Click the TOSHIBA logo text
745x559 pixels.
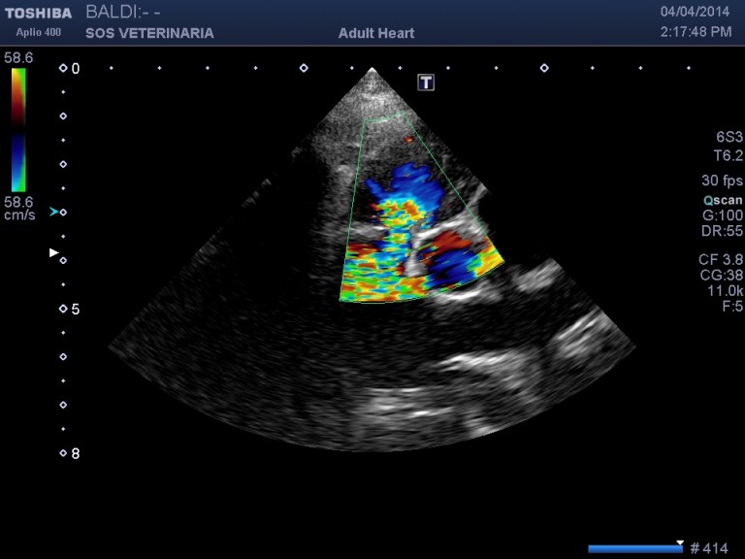(x=39, y=14)
